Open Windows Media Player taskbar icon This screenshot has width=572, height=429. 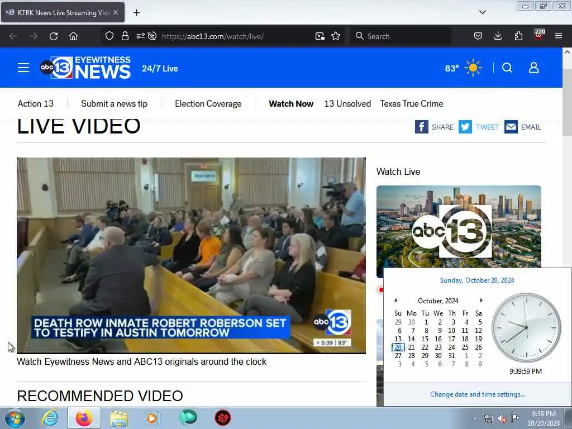point(152,418)
